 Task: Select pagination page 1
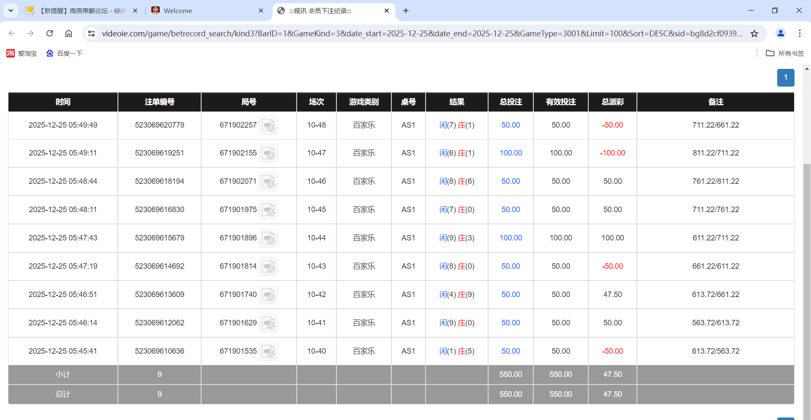785,78
